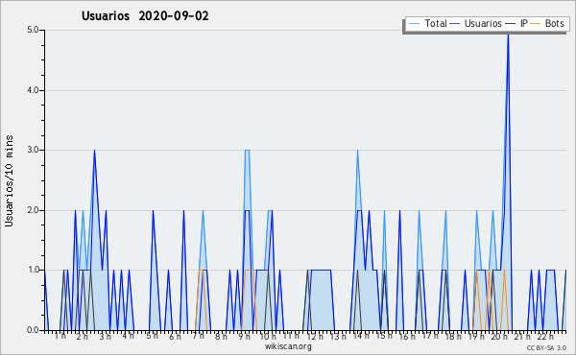Click the 6 h x-axis label
576x355 pixels.
(175, 336)
